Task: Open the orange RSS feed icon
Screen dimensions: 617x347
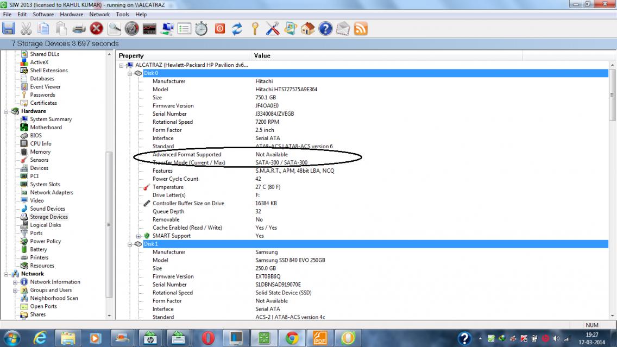Action: tap(361, 29)
